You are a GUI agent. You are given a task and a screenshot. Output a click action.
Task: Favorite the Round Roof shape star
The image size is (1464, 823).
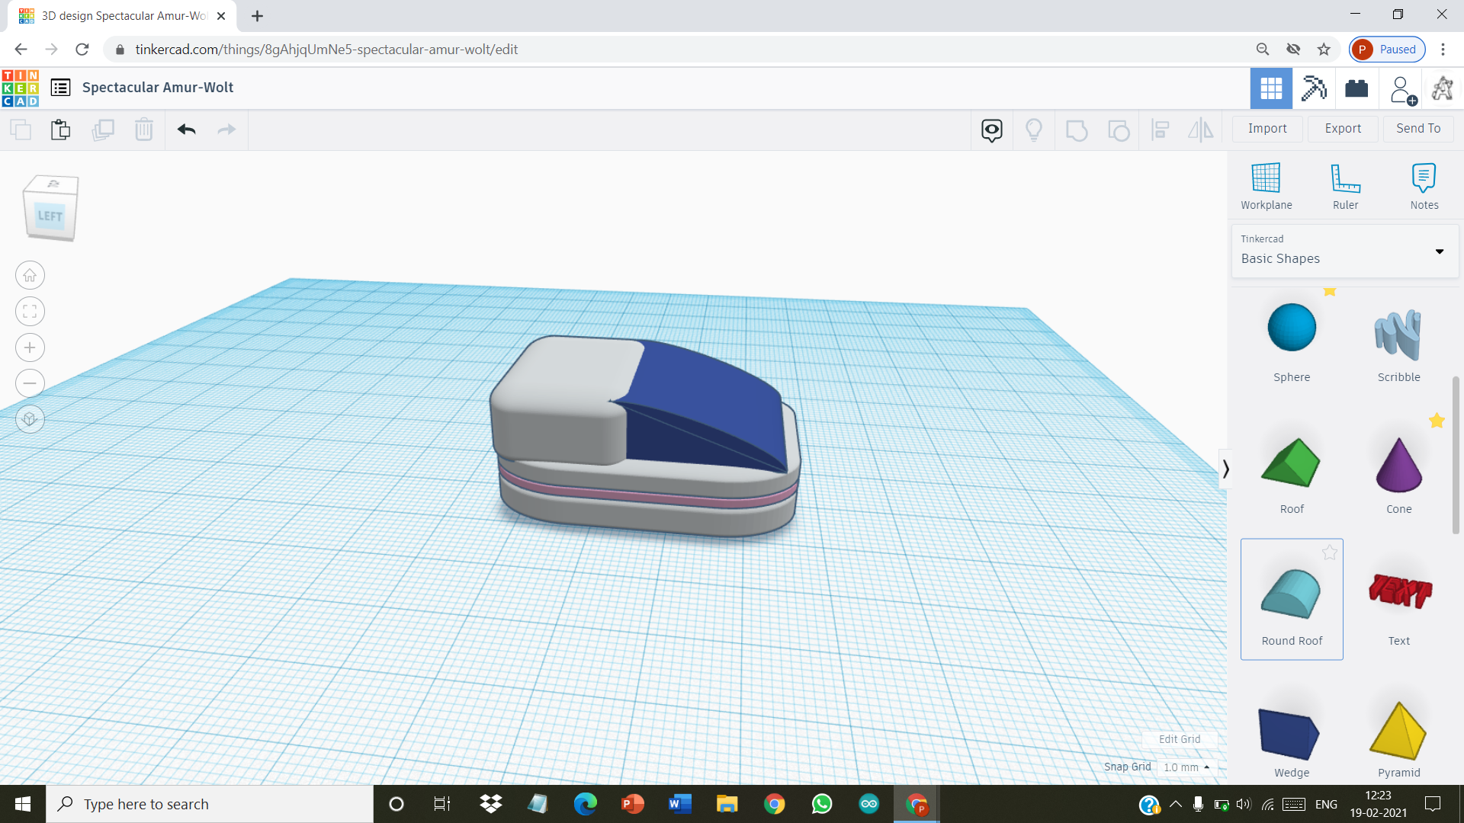[1331, 552]
